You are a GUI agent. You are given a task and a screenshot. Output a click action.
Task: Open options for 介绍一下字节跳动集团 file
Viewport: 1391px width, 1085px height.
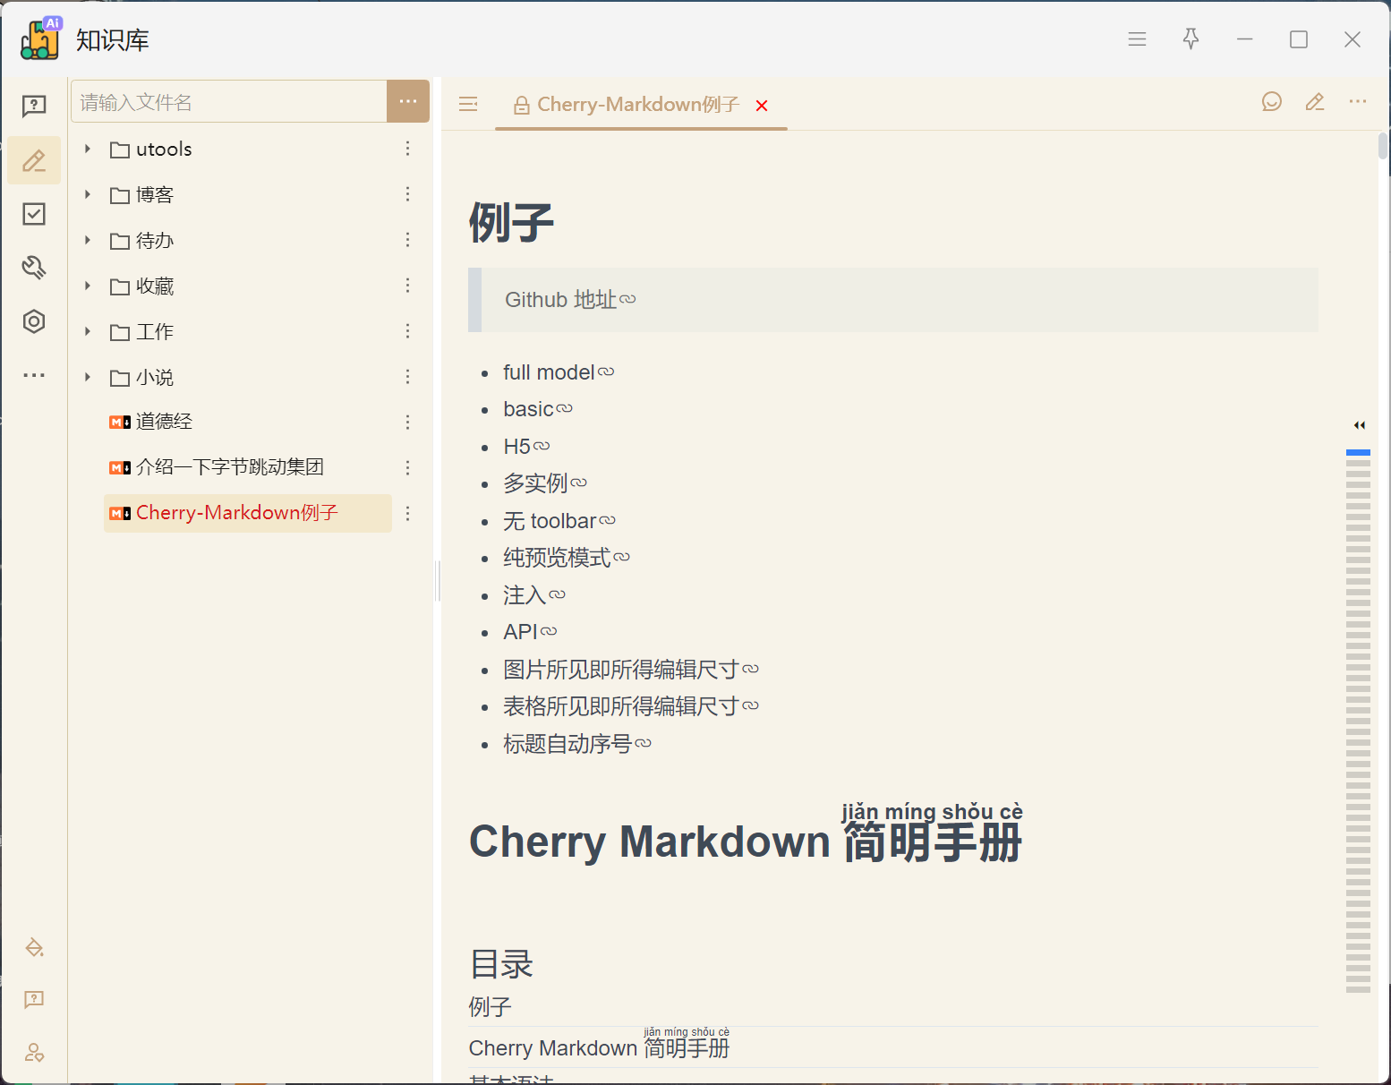pyautogui.click(x=408, y=467)
